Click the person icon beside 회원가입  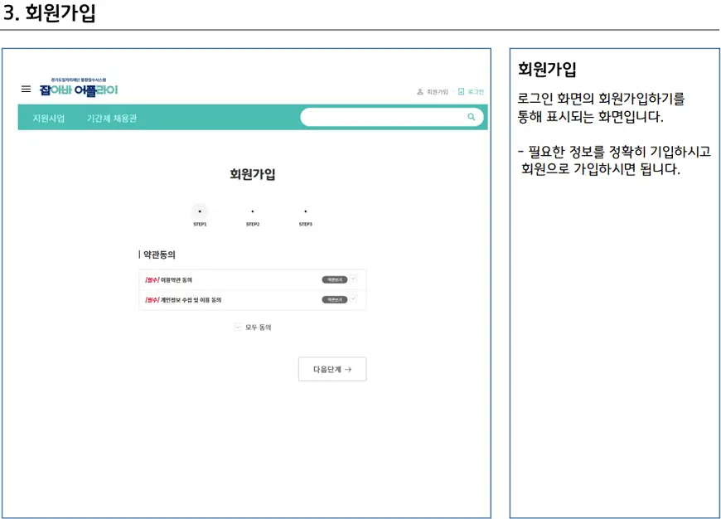pyautogui.click(x=420, y=92)
